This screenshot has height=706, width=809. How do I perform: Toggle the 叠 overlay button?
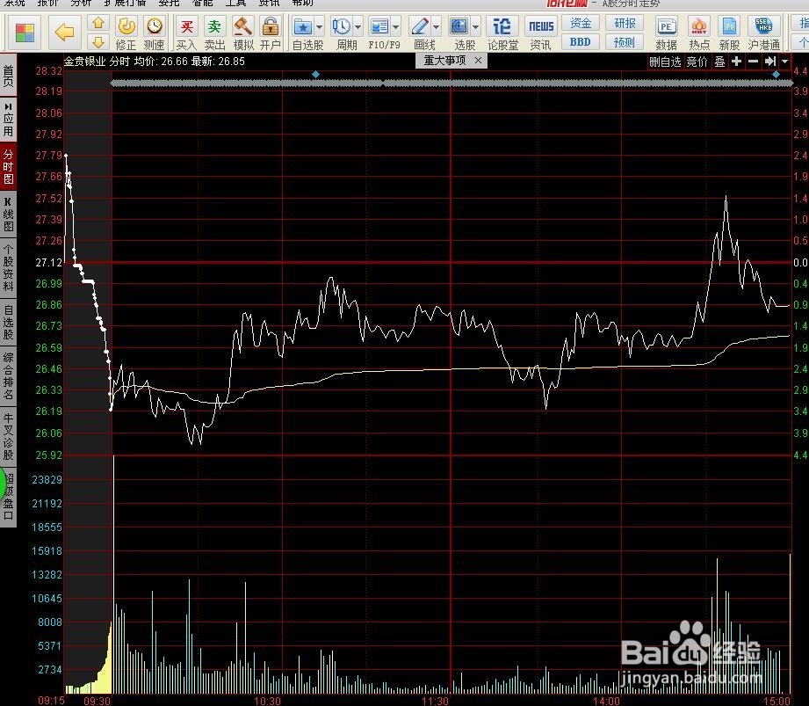coord(719,62)
